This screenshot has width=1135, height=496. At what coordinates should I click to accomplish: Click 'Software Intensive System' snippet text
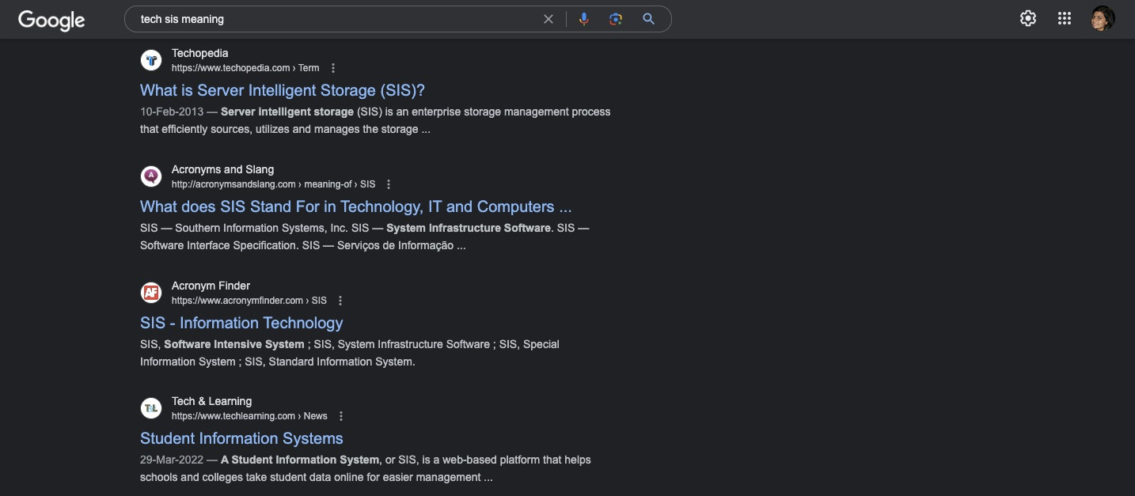click(234, 344)
